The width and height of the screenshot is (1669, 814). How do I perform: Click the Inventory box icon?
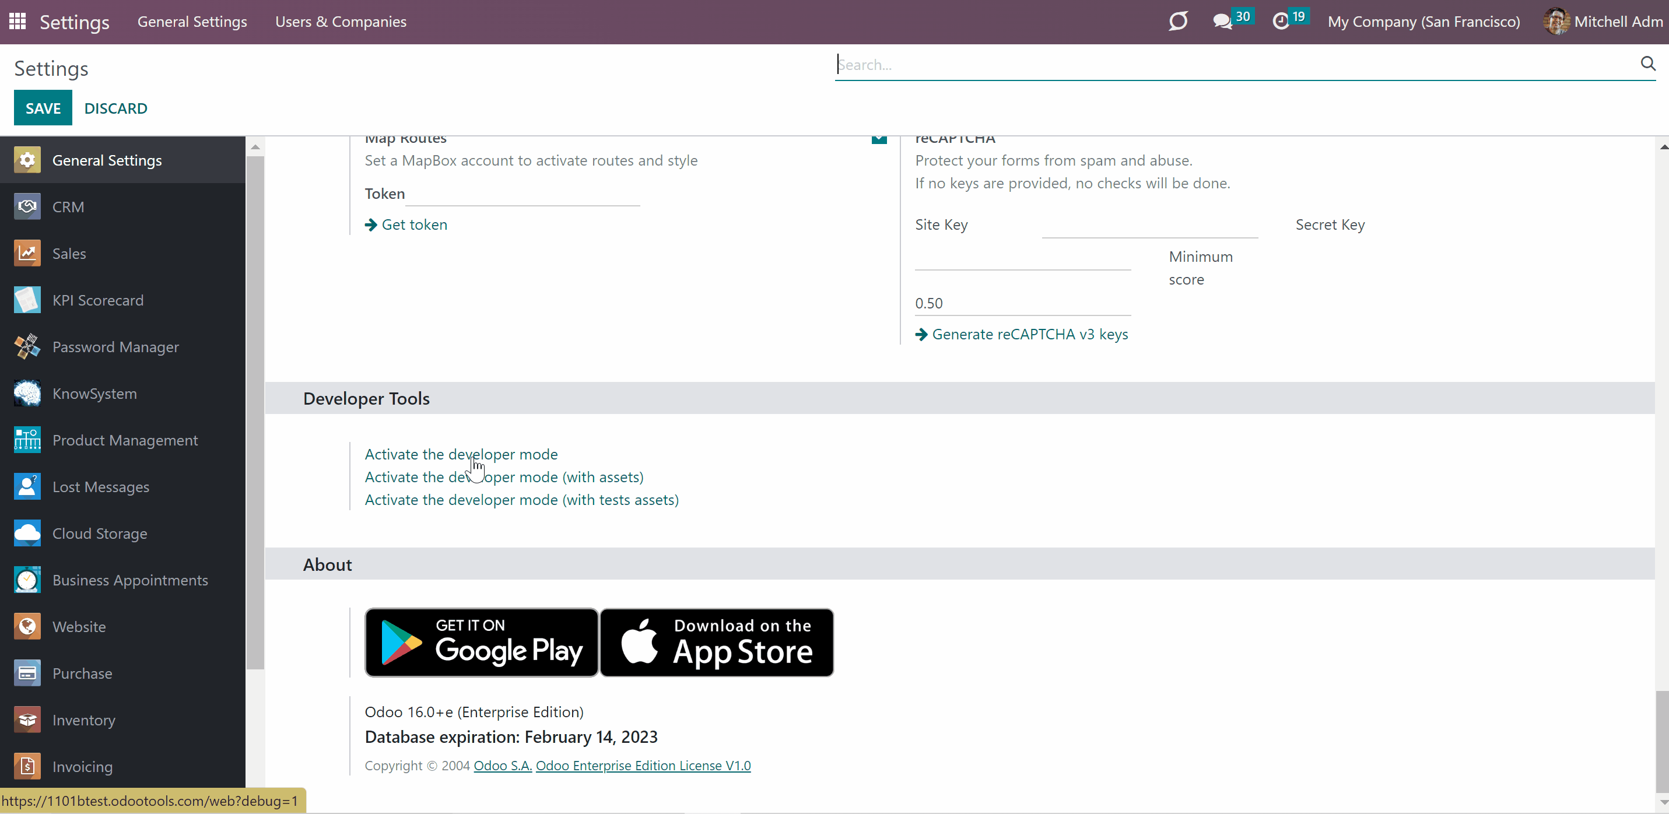pyautogui.click(x=27, y=720)
